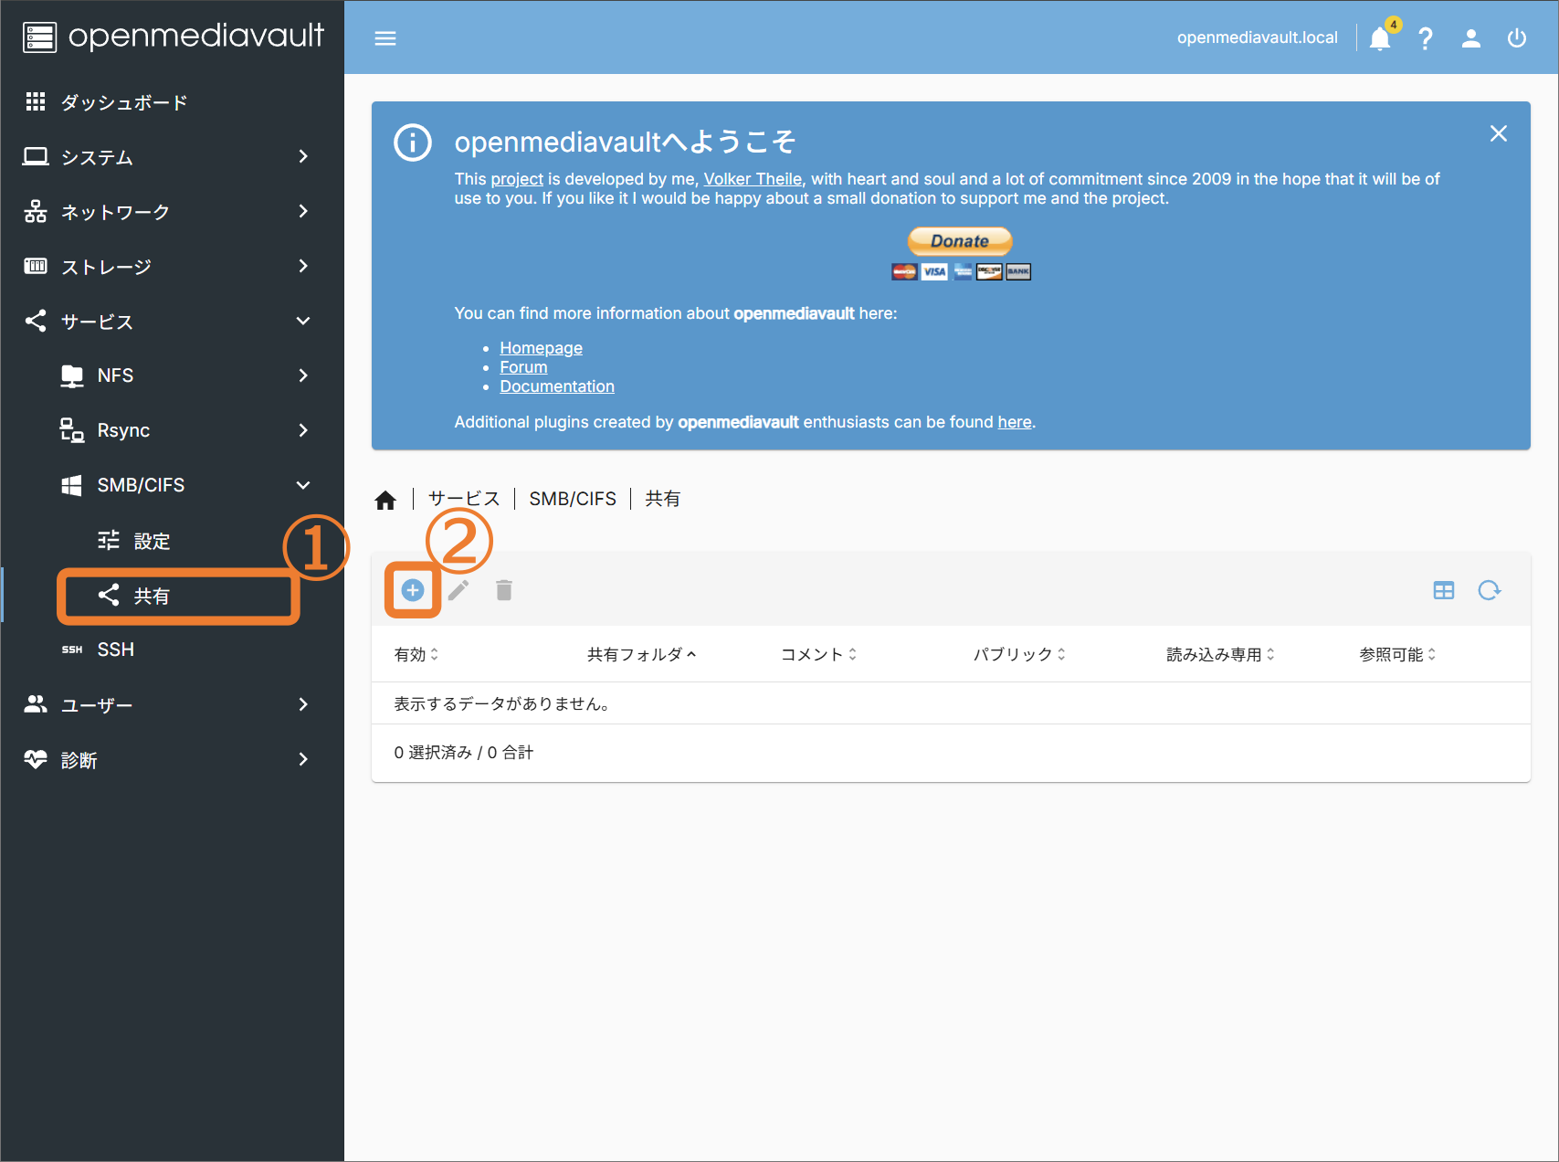Reload the shares table
This screenshot has height=1162, width=1559.
[1490, 590]
